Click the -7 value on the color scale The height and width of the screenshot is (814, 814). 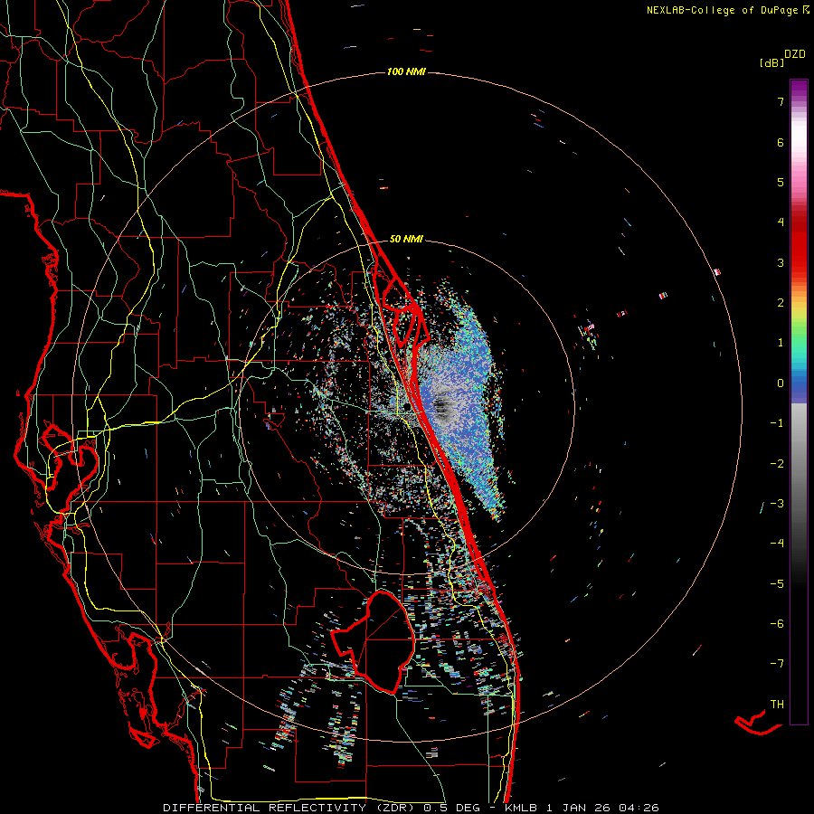click(777, 664)
